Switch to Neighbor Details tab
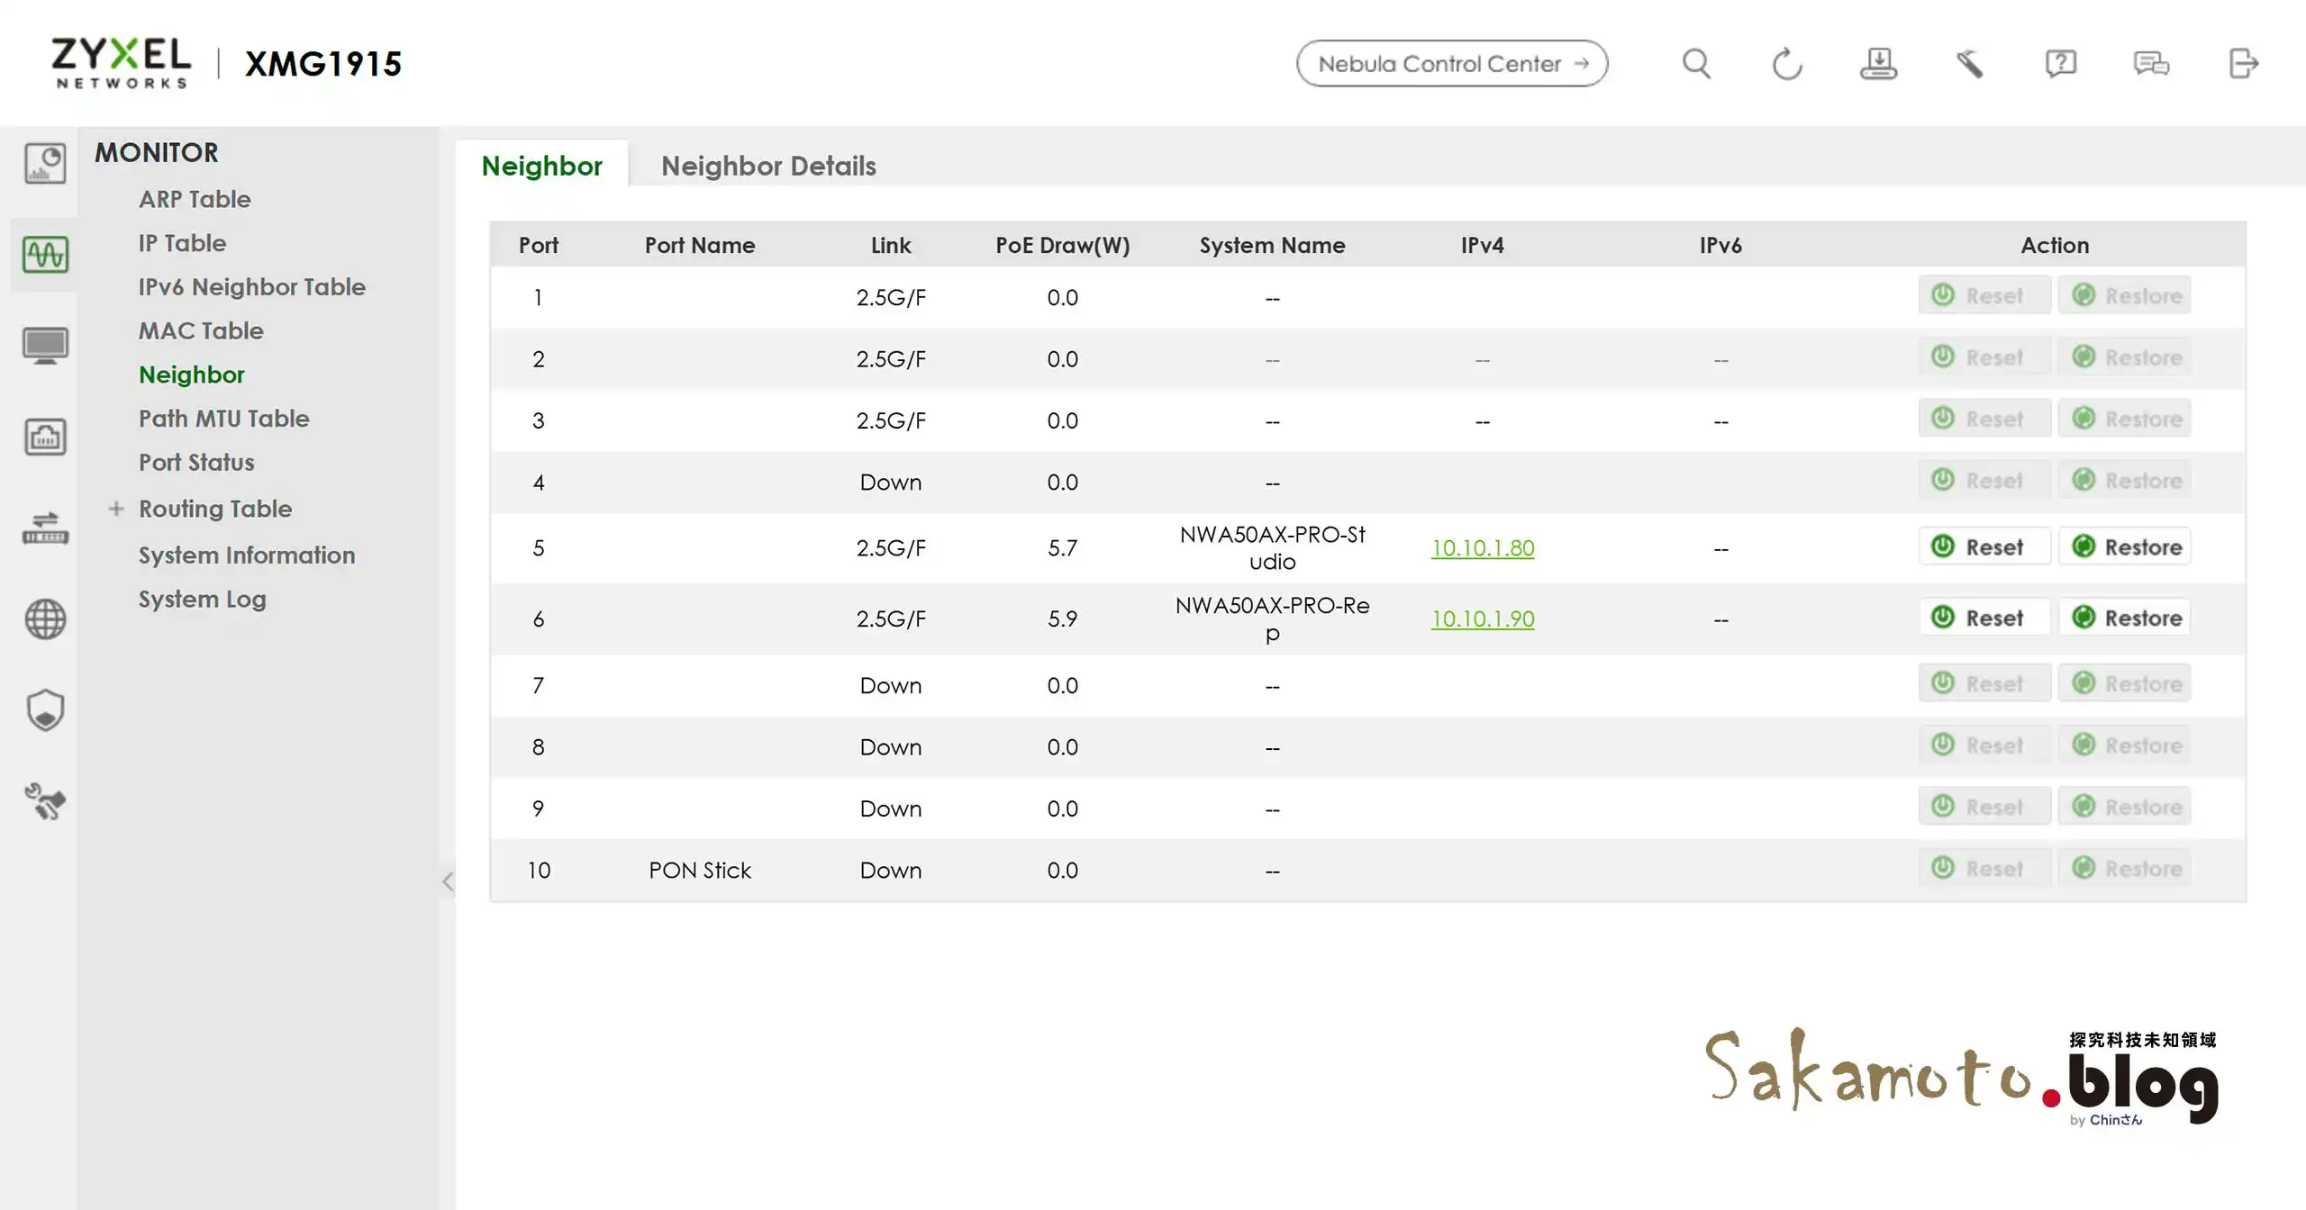This screenshot has width=2306, height=1210. 767,166
